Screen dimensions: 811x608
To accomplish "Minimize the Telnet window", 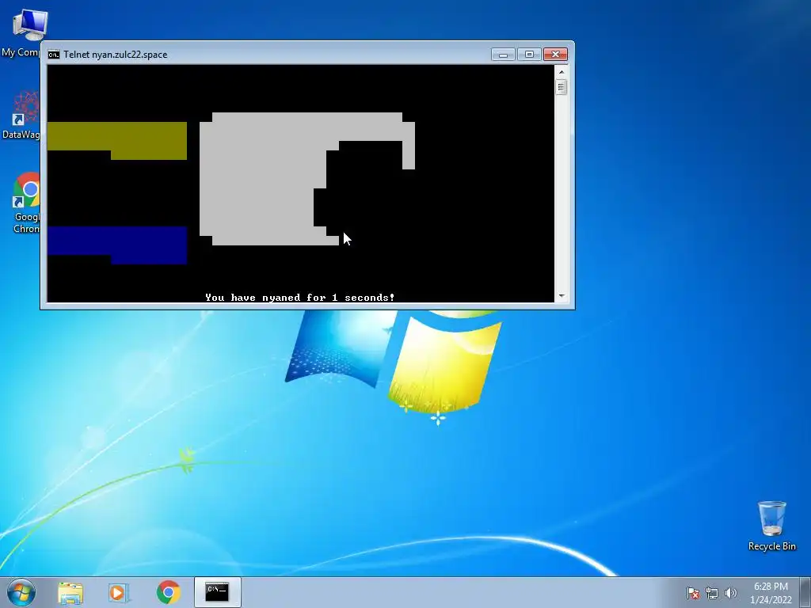I will pyautogui.click(x=503, y=55).
